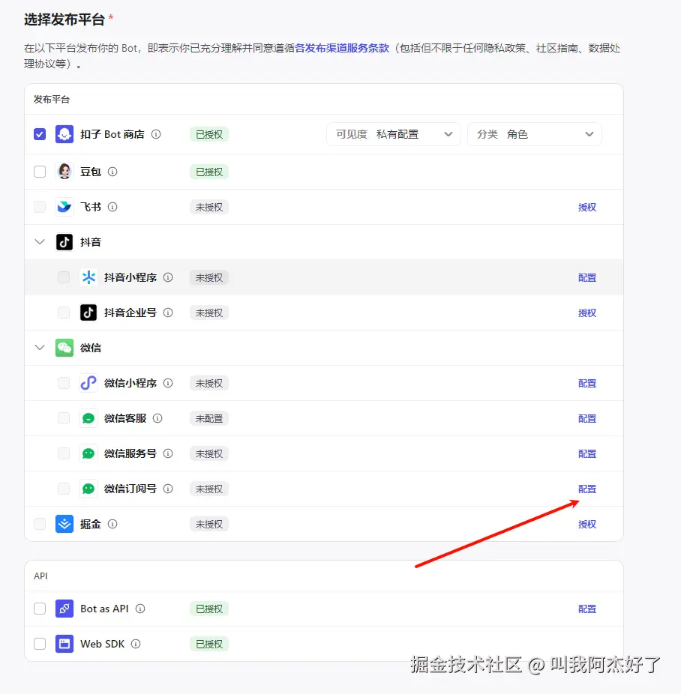This screenshot has width=681, height=694.
Task: Click 配置 for Bot as API
Action: pyautogui.click(x=587, y=609)
